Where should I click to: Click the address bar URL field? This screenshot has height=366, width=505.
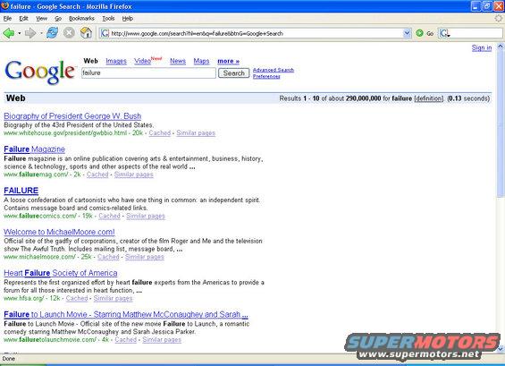(x=256, y=33)
